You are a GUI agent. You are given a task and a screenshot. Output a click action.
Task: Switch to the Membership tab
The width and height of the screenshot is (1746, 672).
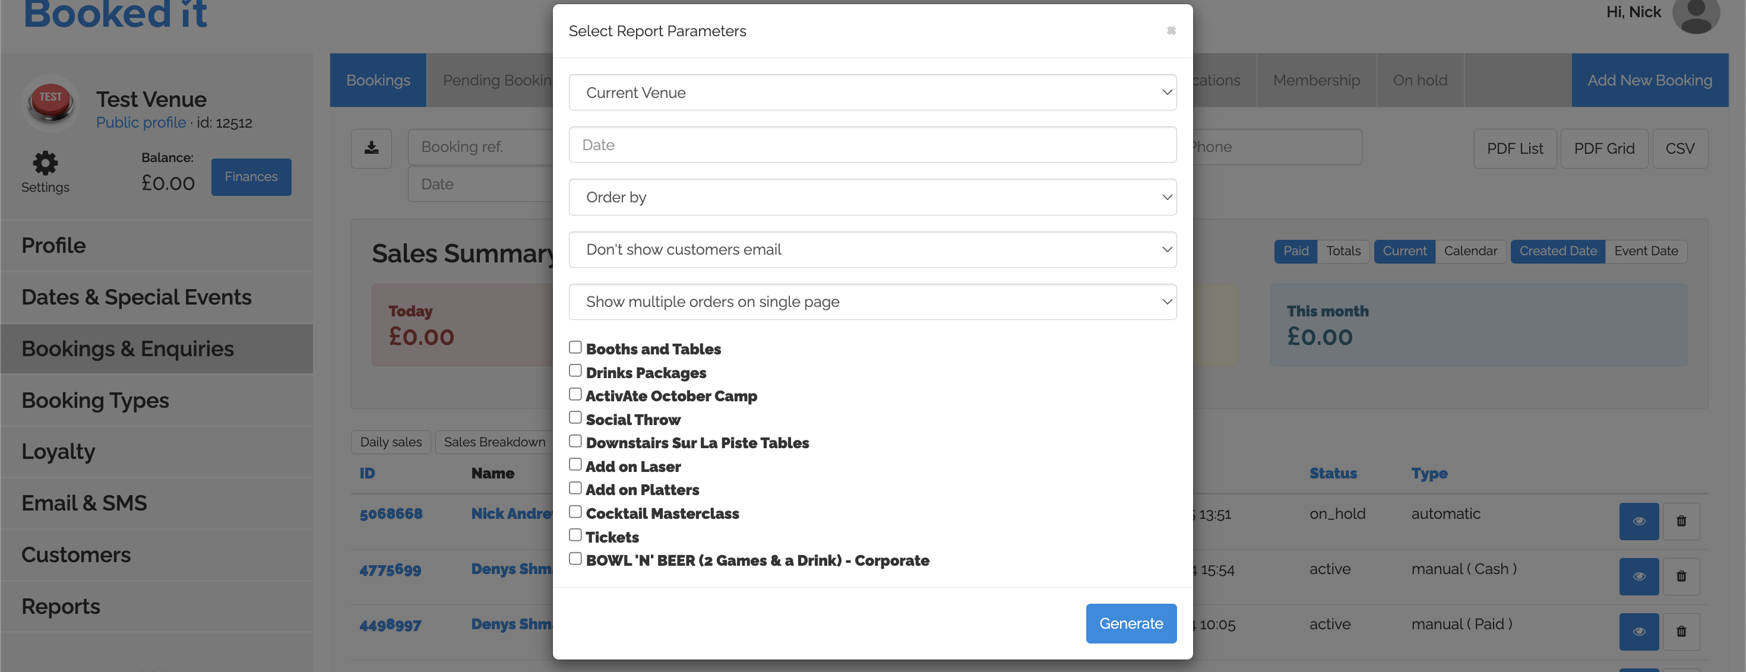click(x=1315, y=81)
